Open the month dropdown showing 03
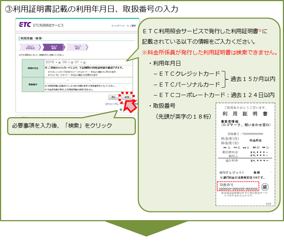The height and width of the screenshot is (241, 284). [66, 62]
